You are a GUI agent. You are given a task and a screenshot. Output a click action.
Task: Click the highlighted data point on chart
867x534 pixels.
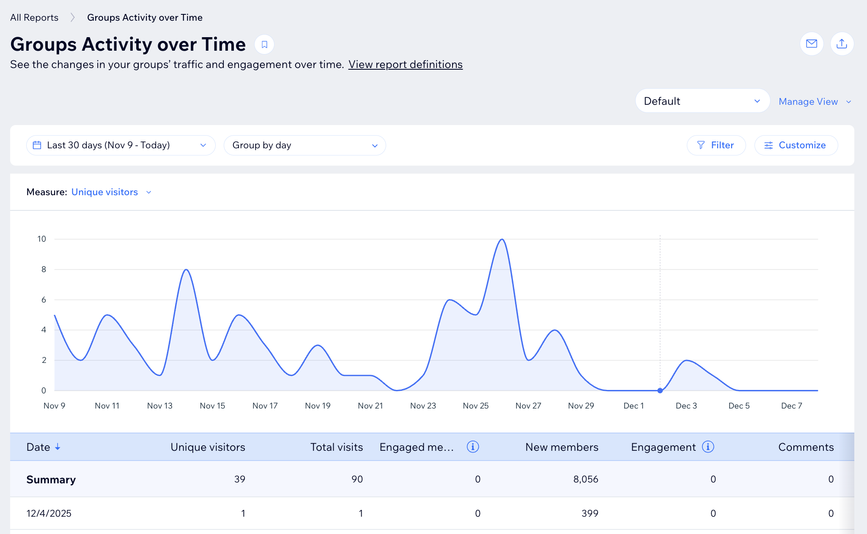point(660,390)
